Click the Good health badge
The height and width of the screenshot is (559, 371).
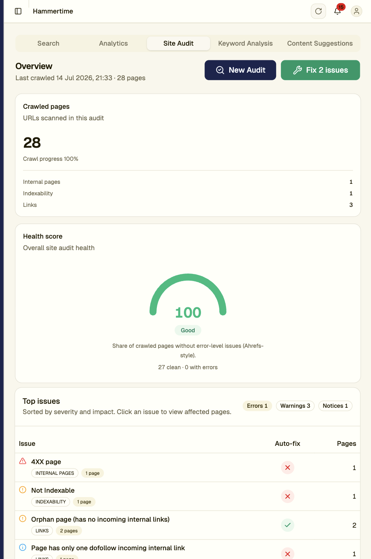tap(188, 330)
